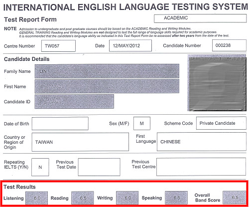Image resolution: width=249 pixels, height=207 pixels.
Task: Click the Writing score 6.0 box
Action: (x=127, y=198)
